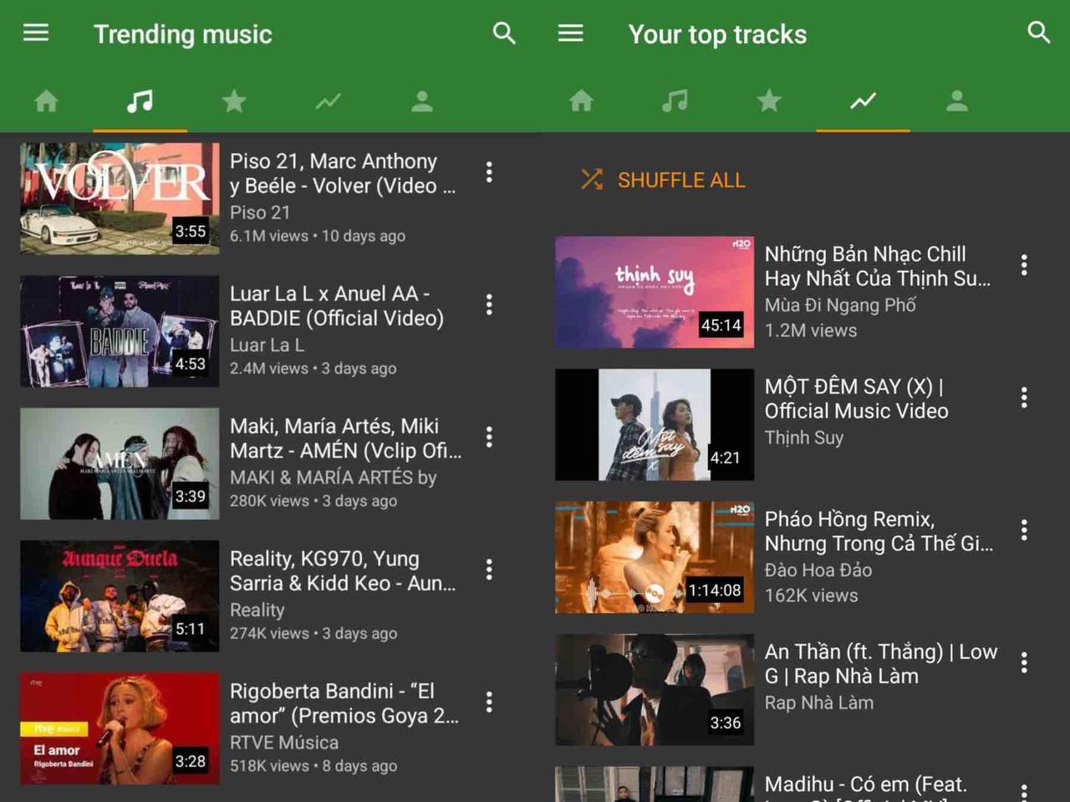The width and height of the screenshot is (1070, 802).
Task: Open An Thần Rap Nhà Làm track title
Action: [880, 663]
